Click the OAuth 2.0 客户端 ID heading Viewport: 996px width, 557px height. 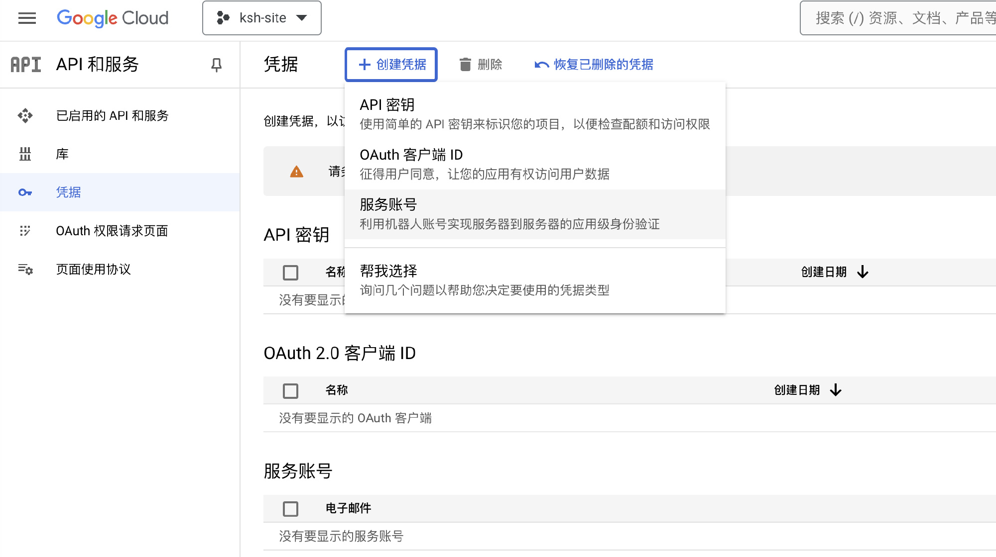[340, 353]
